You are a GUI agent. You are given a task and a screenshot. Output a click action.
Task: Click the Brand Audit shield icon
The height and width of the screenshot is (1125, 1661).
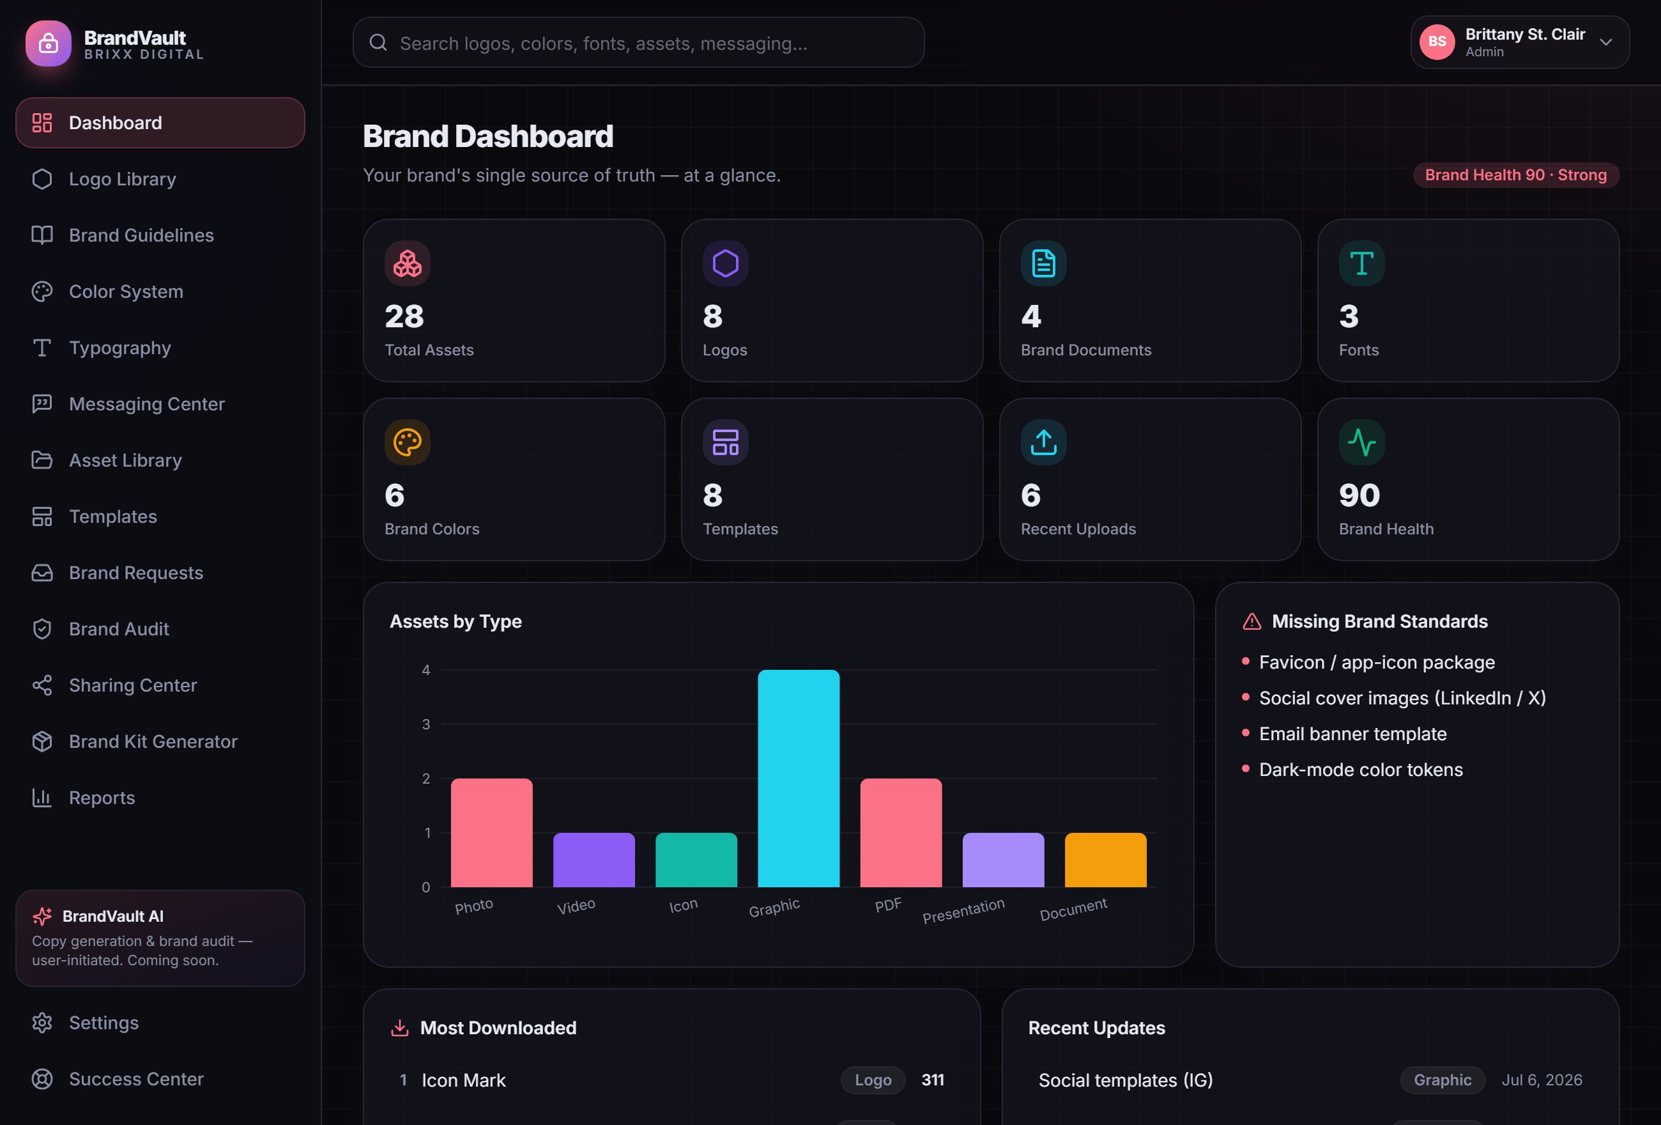click(42, 630)
